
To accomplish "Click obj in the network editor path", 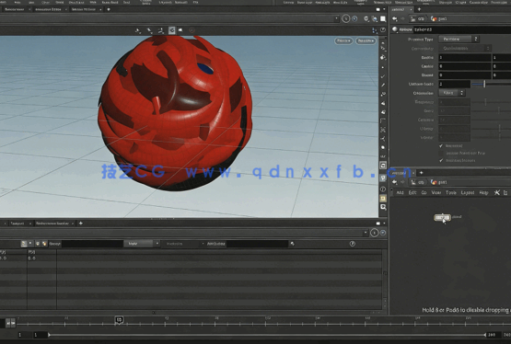I will pyautogui.click(x=421, y=182).
